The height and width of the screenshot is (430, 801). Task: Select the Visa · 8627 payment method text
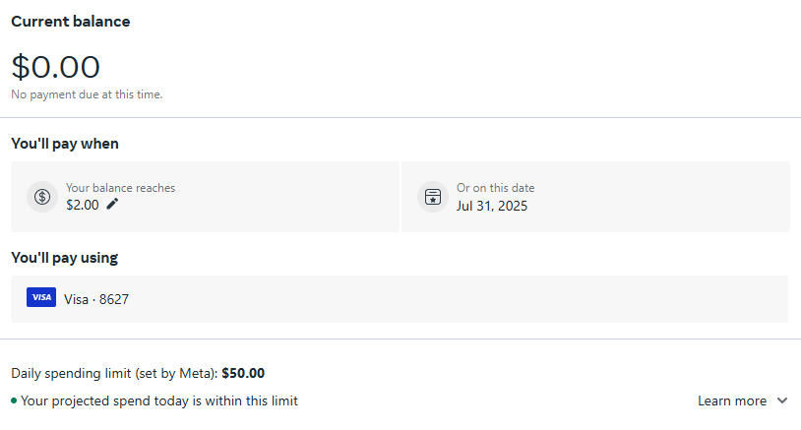96,299
